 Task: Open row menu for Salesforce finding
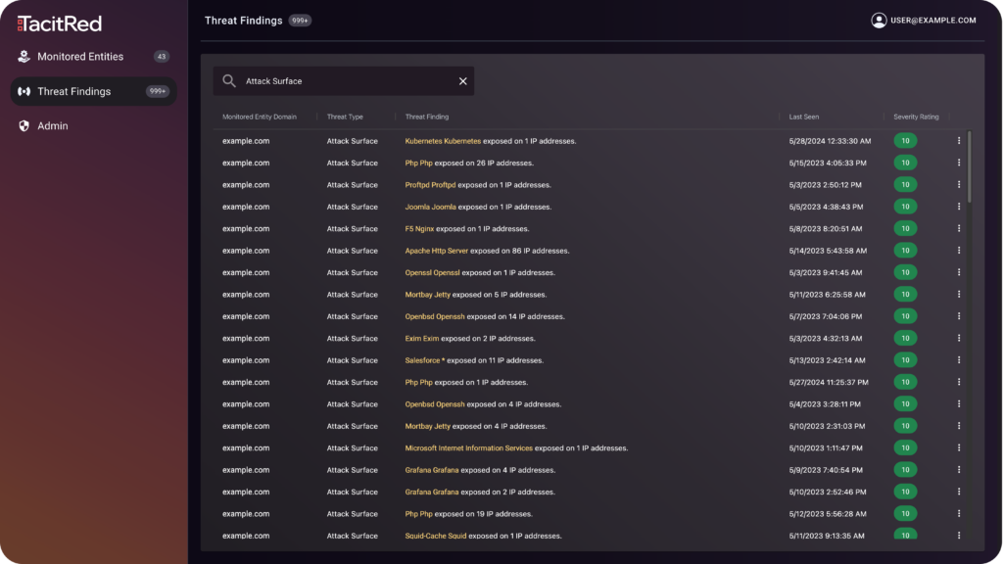coord(959,360)
